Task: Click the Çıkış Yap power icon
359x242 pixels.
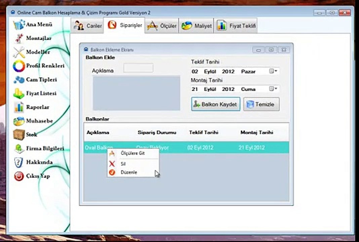Action: 19,176
